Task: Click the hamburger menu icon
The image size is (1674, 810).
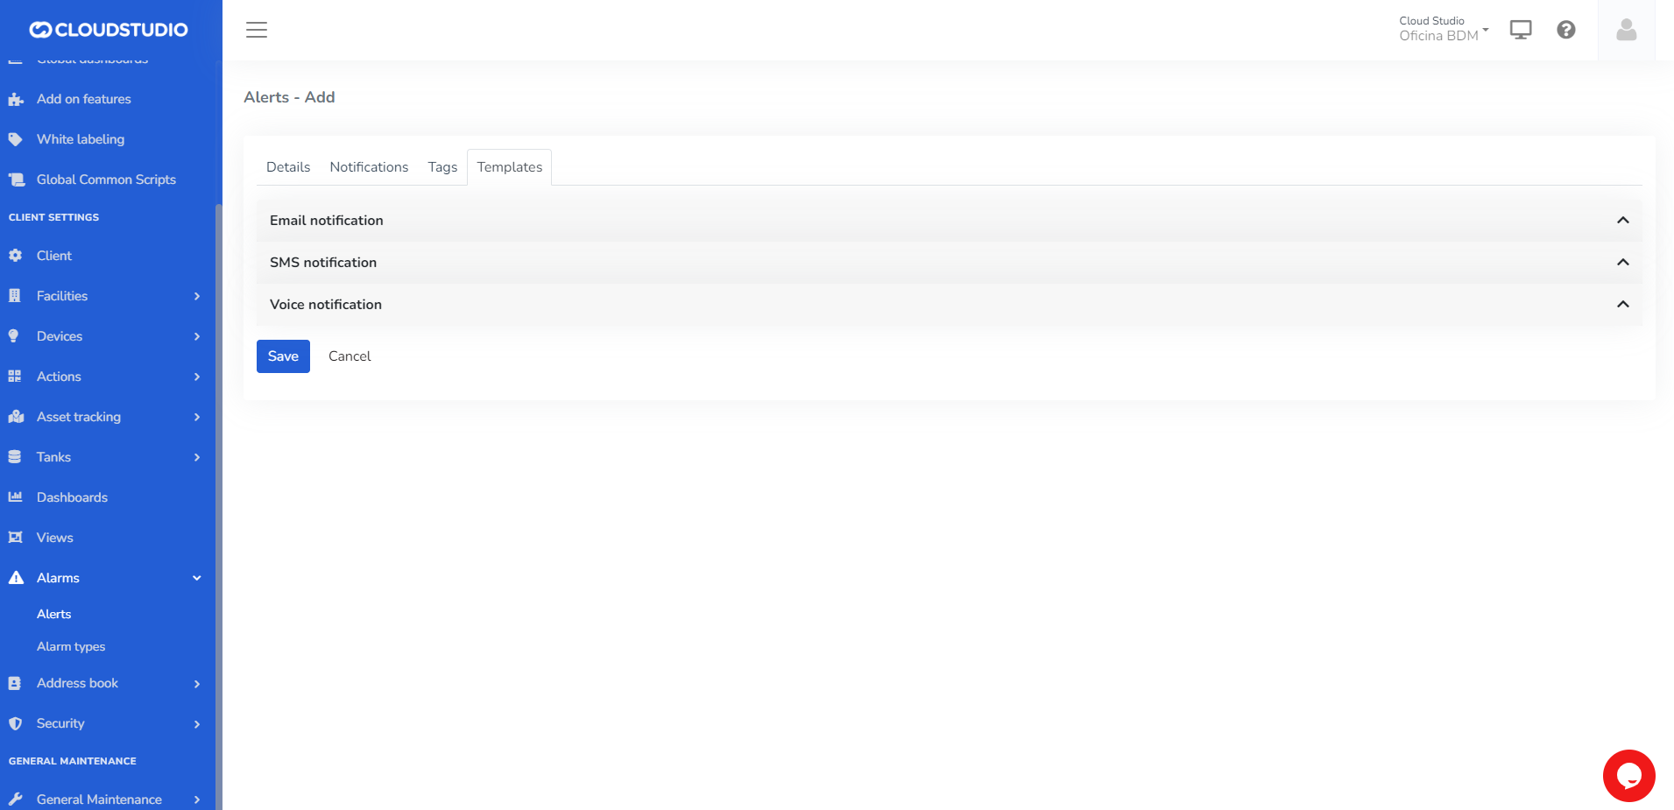Action: pos(257,30)
